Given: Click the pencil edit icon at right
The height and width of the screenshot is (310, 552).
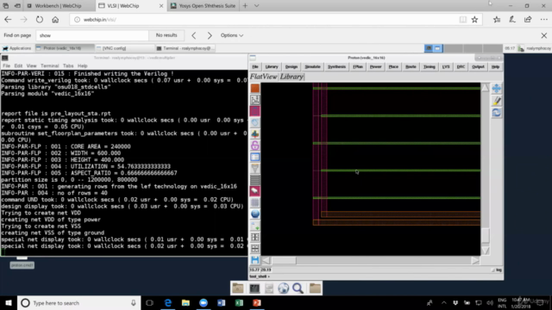Looking at the screenshot, I should [x=497, y=101].
